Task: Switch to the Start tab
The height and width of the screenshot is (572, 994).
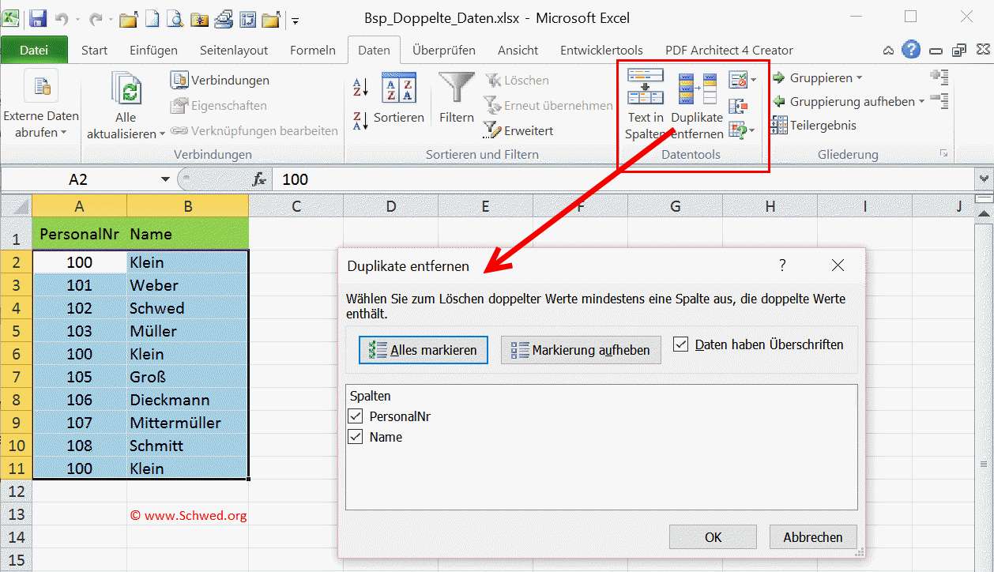Action: pos(94,50)
